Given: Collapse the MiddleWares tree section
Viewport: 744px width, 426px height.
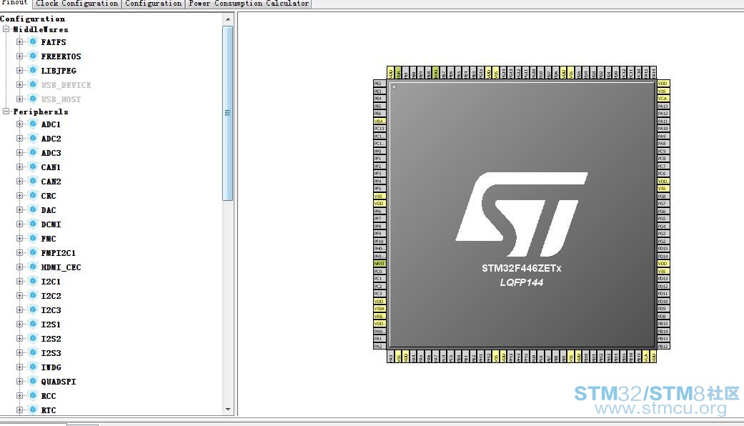Looking at the screenshot, I should (x=6, y=29).
